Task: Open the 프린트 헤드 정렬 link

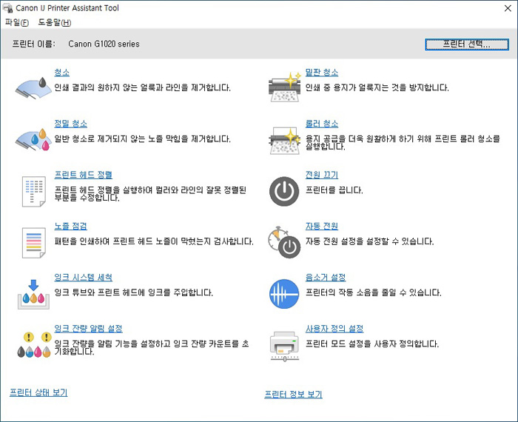Action: pos(83,175)
